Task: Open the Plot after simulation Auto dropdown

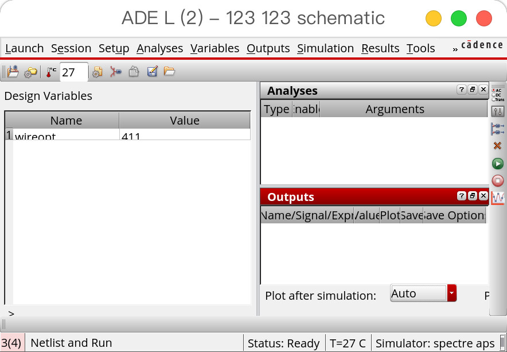Action: pyautogui.click(x=423, y=293)
